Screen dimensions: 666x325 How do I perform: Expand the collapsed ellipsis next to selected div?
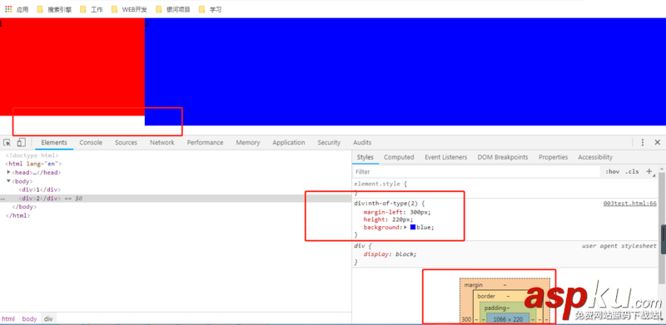pos(2,199)
